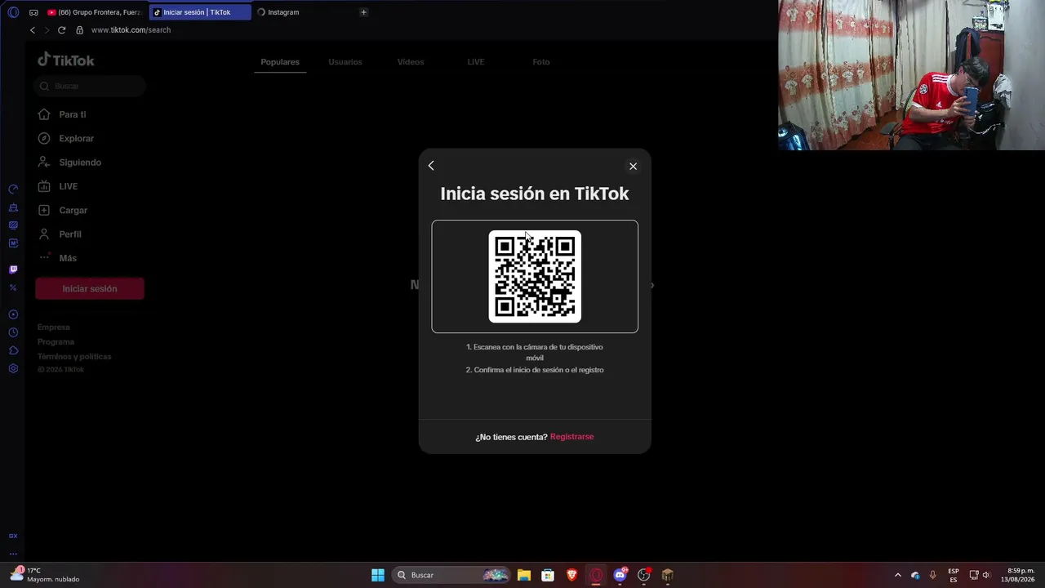
Task: Select the LIVE search results tab
Action: (476, 62)
